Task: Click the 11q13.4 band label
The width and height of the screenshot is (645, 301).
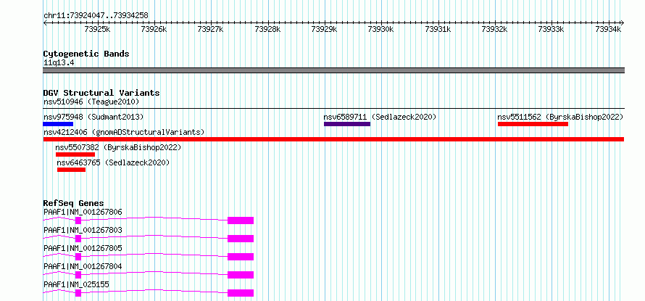Action: (59, 63)
